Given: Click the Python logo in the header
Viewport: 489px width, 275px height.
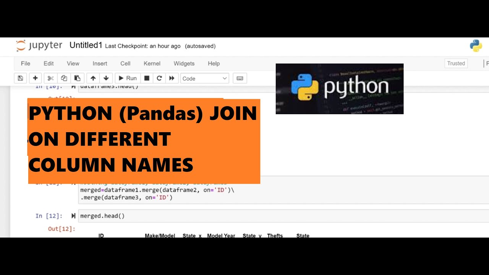Looking at the screenshot, I should (476, 46).
